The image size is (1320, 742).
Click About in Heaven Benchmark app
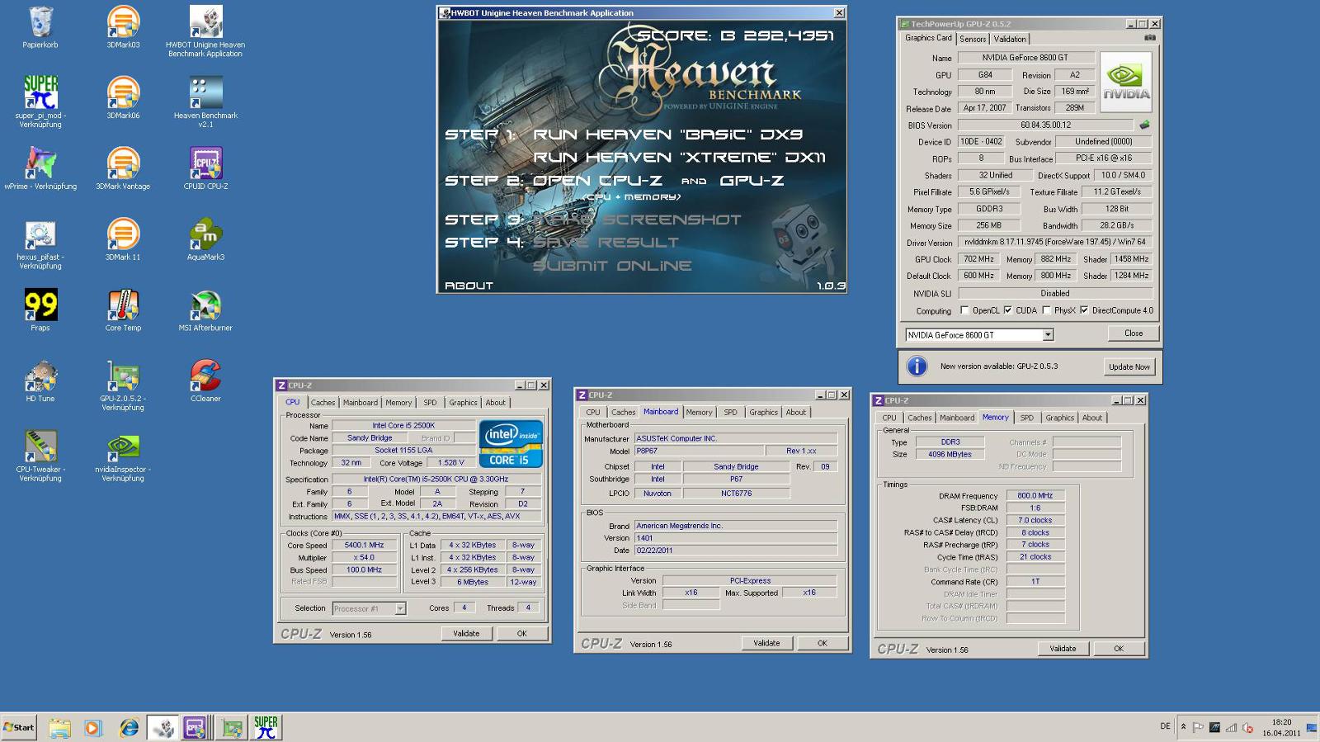[x=469, y=286]
